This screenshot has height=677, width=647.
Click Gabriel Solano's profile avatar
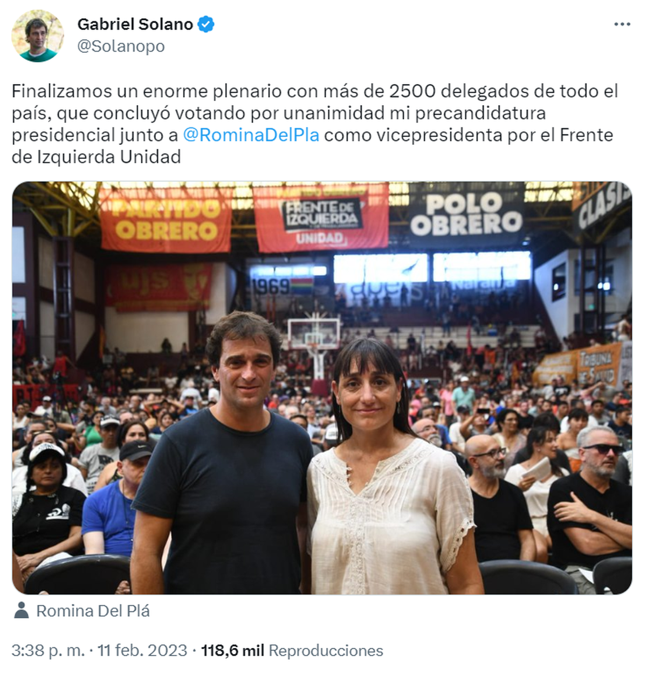[38, 36]
